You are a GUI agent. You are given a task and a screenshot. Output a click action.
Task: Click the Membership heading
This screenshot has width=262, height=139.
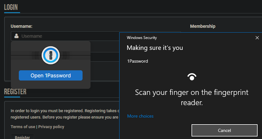203,26
